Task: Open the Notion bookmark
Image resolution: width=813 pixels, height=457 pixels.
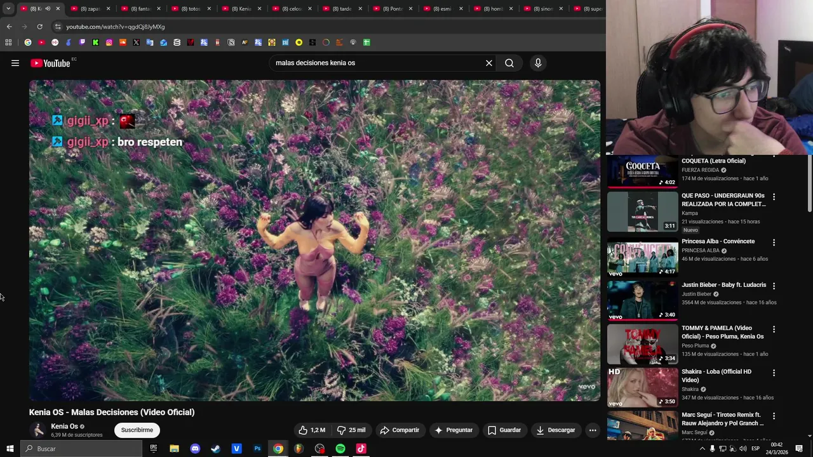Action: click(x=231, y=43)
